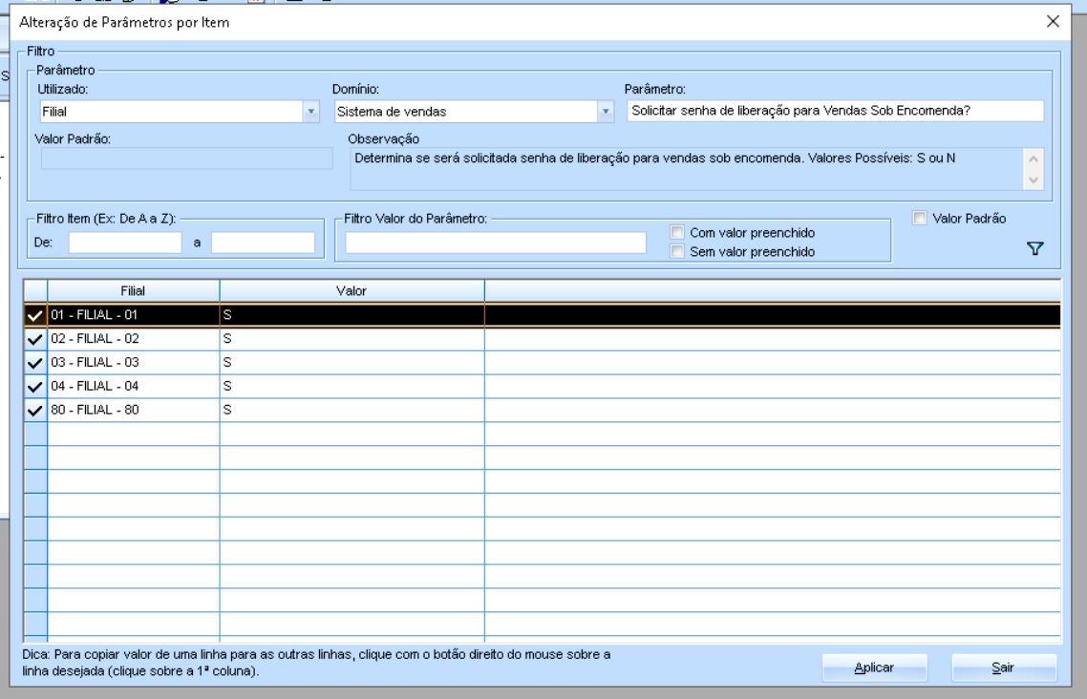The image size is (1087, 699).
Task: Click the Sair button
Action: click(1003, 668)
